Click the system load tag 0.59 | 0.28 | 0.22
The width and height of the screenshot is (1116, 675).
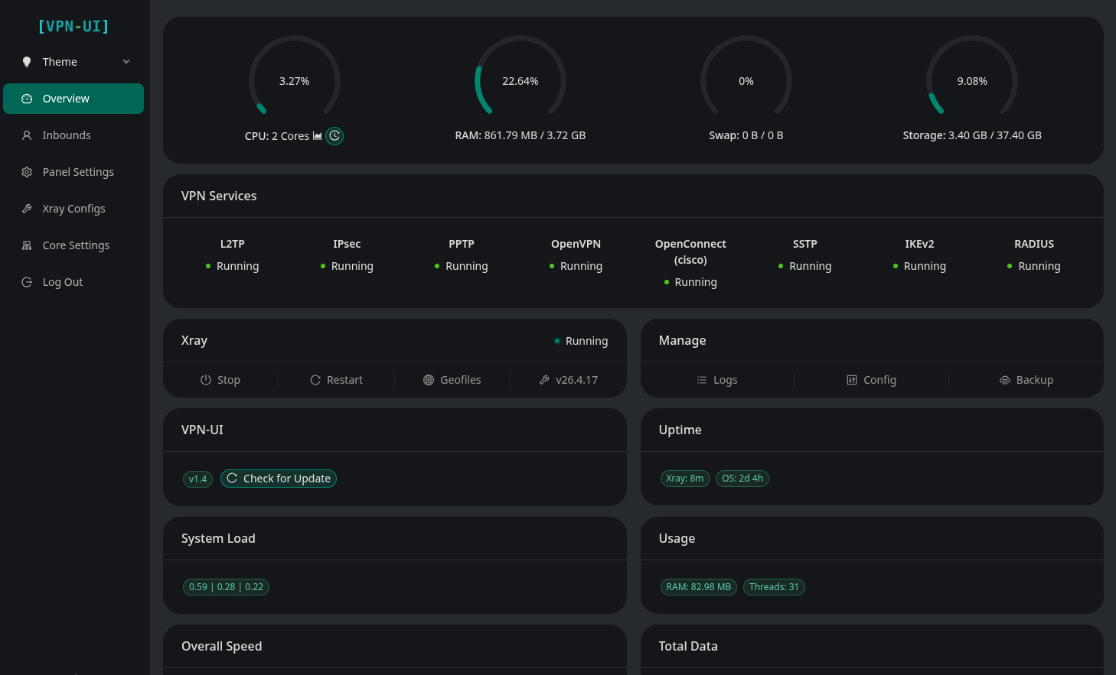click(226, 587)
